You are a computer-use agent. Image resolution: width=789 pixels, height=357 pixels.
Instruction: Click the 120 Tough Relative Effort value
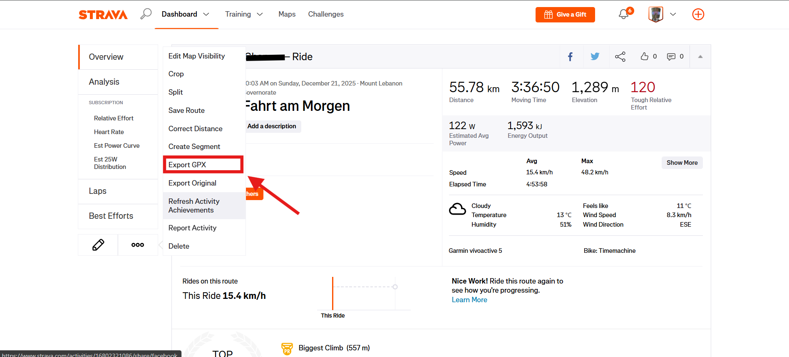point(643,87)
